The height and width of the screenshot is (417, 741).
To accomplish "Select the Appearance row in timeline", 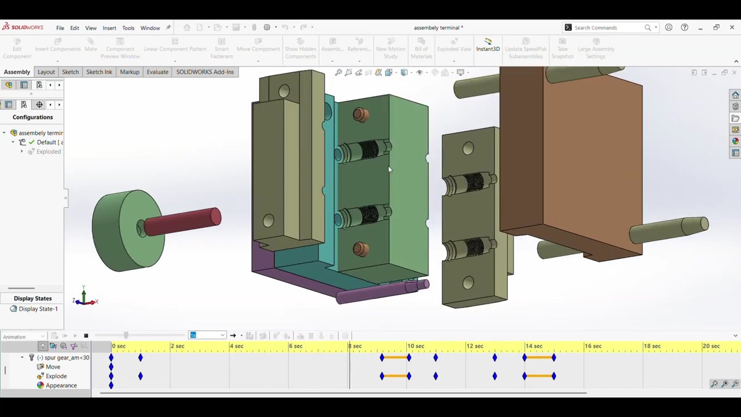I will coord(56,385).
